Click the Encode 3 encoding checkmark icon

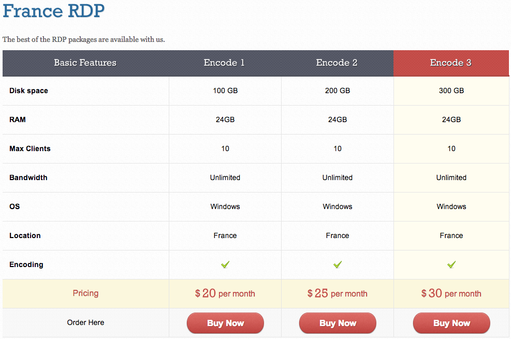pos(451,264)
